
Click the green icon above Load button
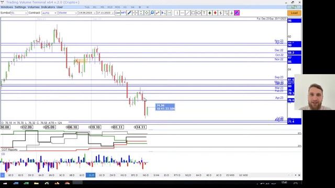(294, 7)
